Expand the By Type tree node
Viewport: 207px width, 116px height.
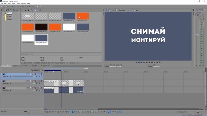pos(4,16)
